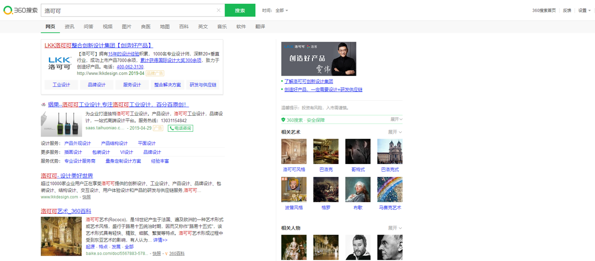Click the 巴洛克式 building thumbnail
Viewport: 595px width, 261px height.
tap(390, 151)
